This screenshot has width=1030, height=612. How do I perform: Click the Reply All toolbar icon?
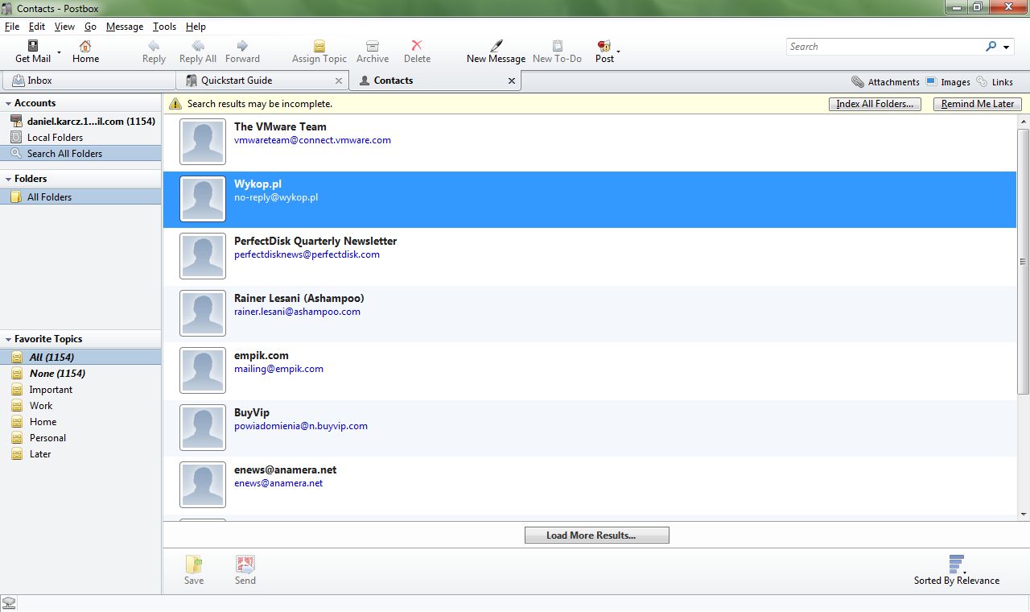click(x=198, y=46)
